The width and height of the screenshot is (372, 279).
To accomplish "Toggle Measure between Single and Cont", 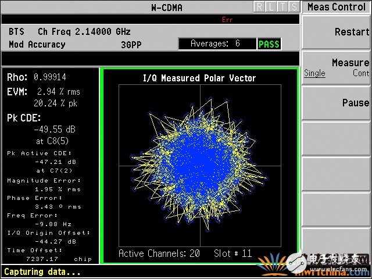I will [x=337, y=67].
